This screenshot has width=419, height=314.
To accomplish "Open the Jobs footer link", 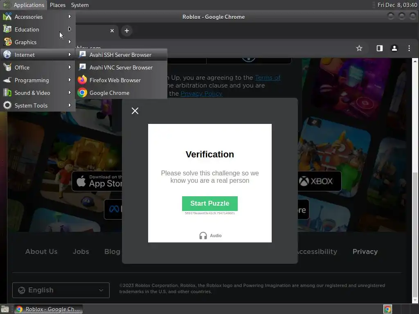I will point(81,251).
